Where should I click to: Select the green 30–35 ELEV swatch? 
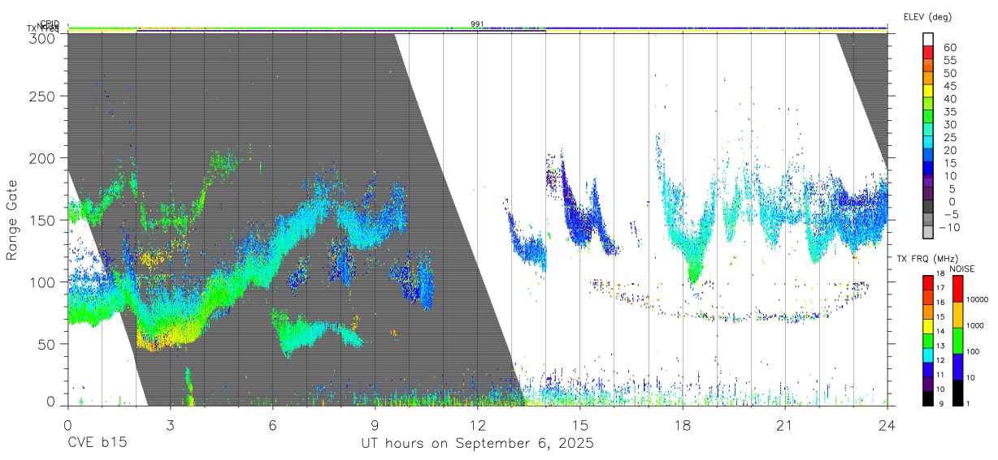(x=928, y=118)
